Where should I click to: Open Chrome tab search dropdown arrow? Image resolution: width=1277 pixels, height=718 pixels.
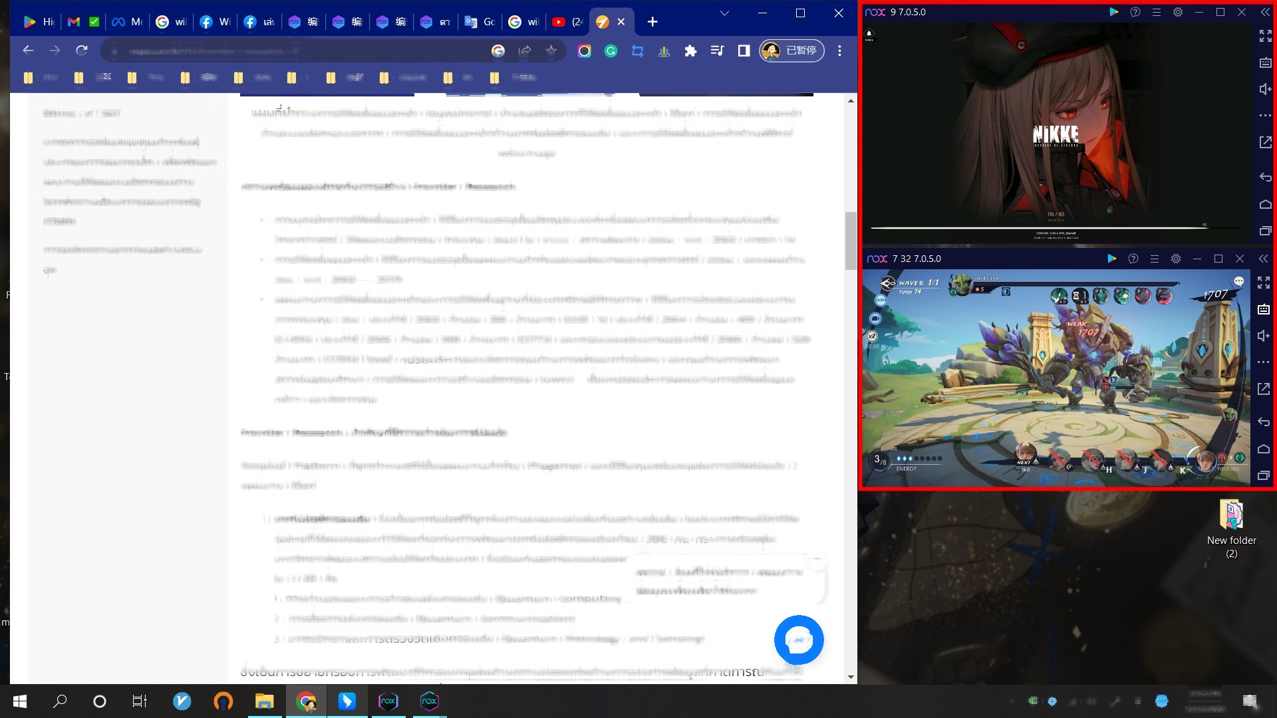(724, 13)
